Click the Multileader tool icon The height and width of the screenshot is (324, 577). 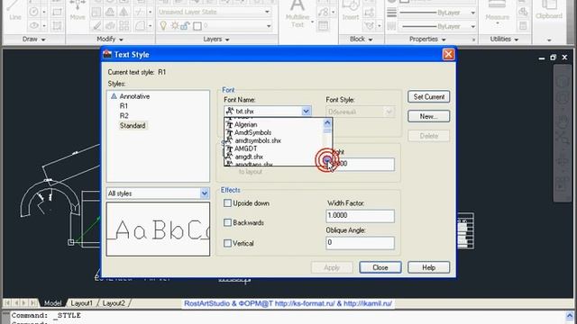(323, 12)
